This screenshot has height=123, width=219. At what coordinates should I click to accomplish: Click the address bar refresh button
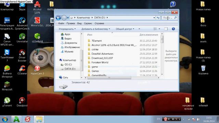tap(158, 18)
